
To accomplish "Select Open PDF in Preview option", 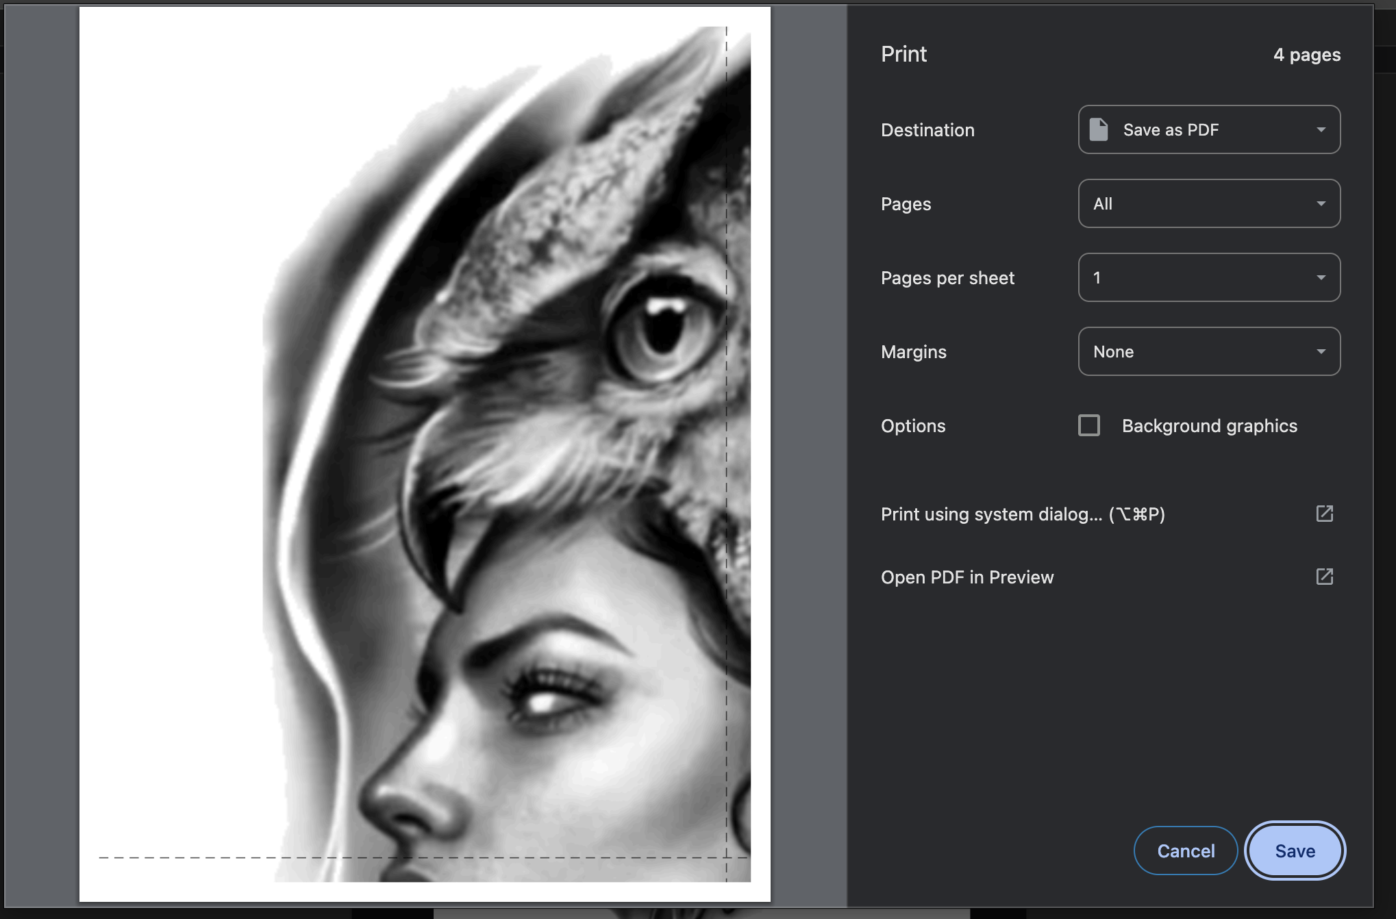I will (x=967, y=577).
